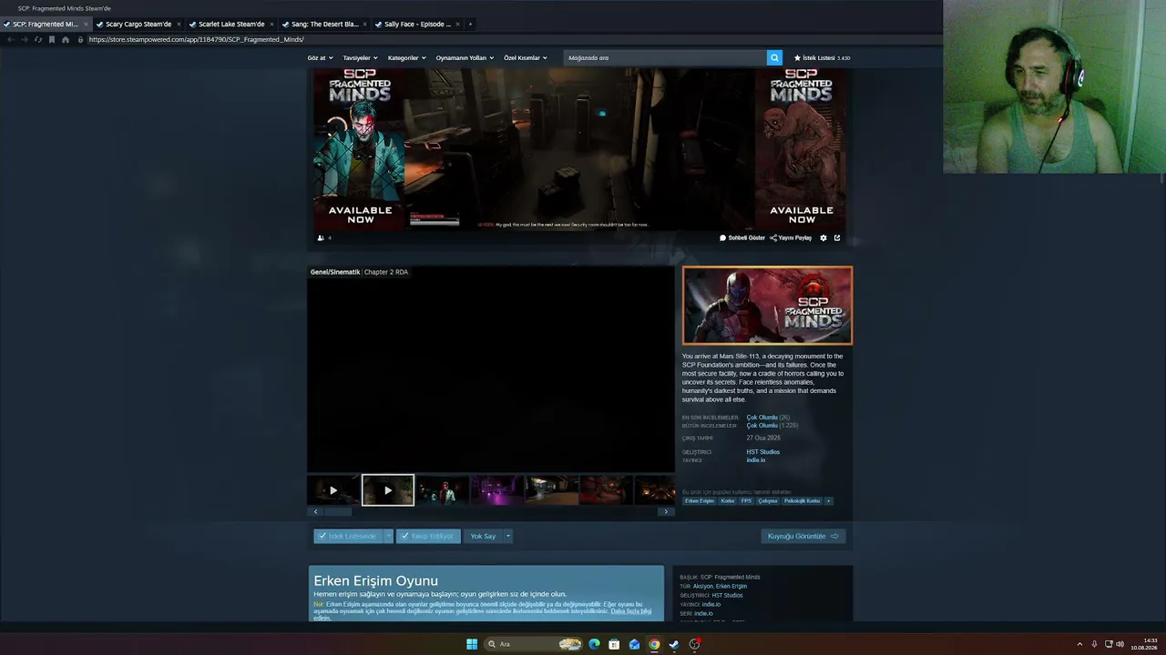1166x655 pixels.
Task: Select the purple-lit room screenshot thumbnail
Action: [x=496, y=490]
